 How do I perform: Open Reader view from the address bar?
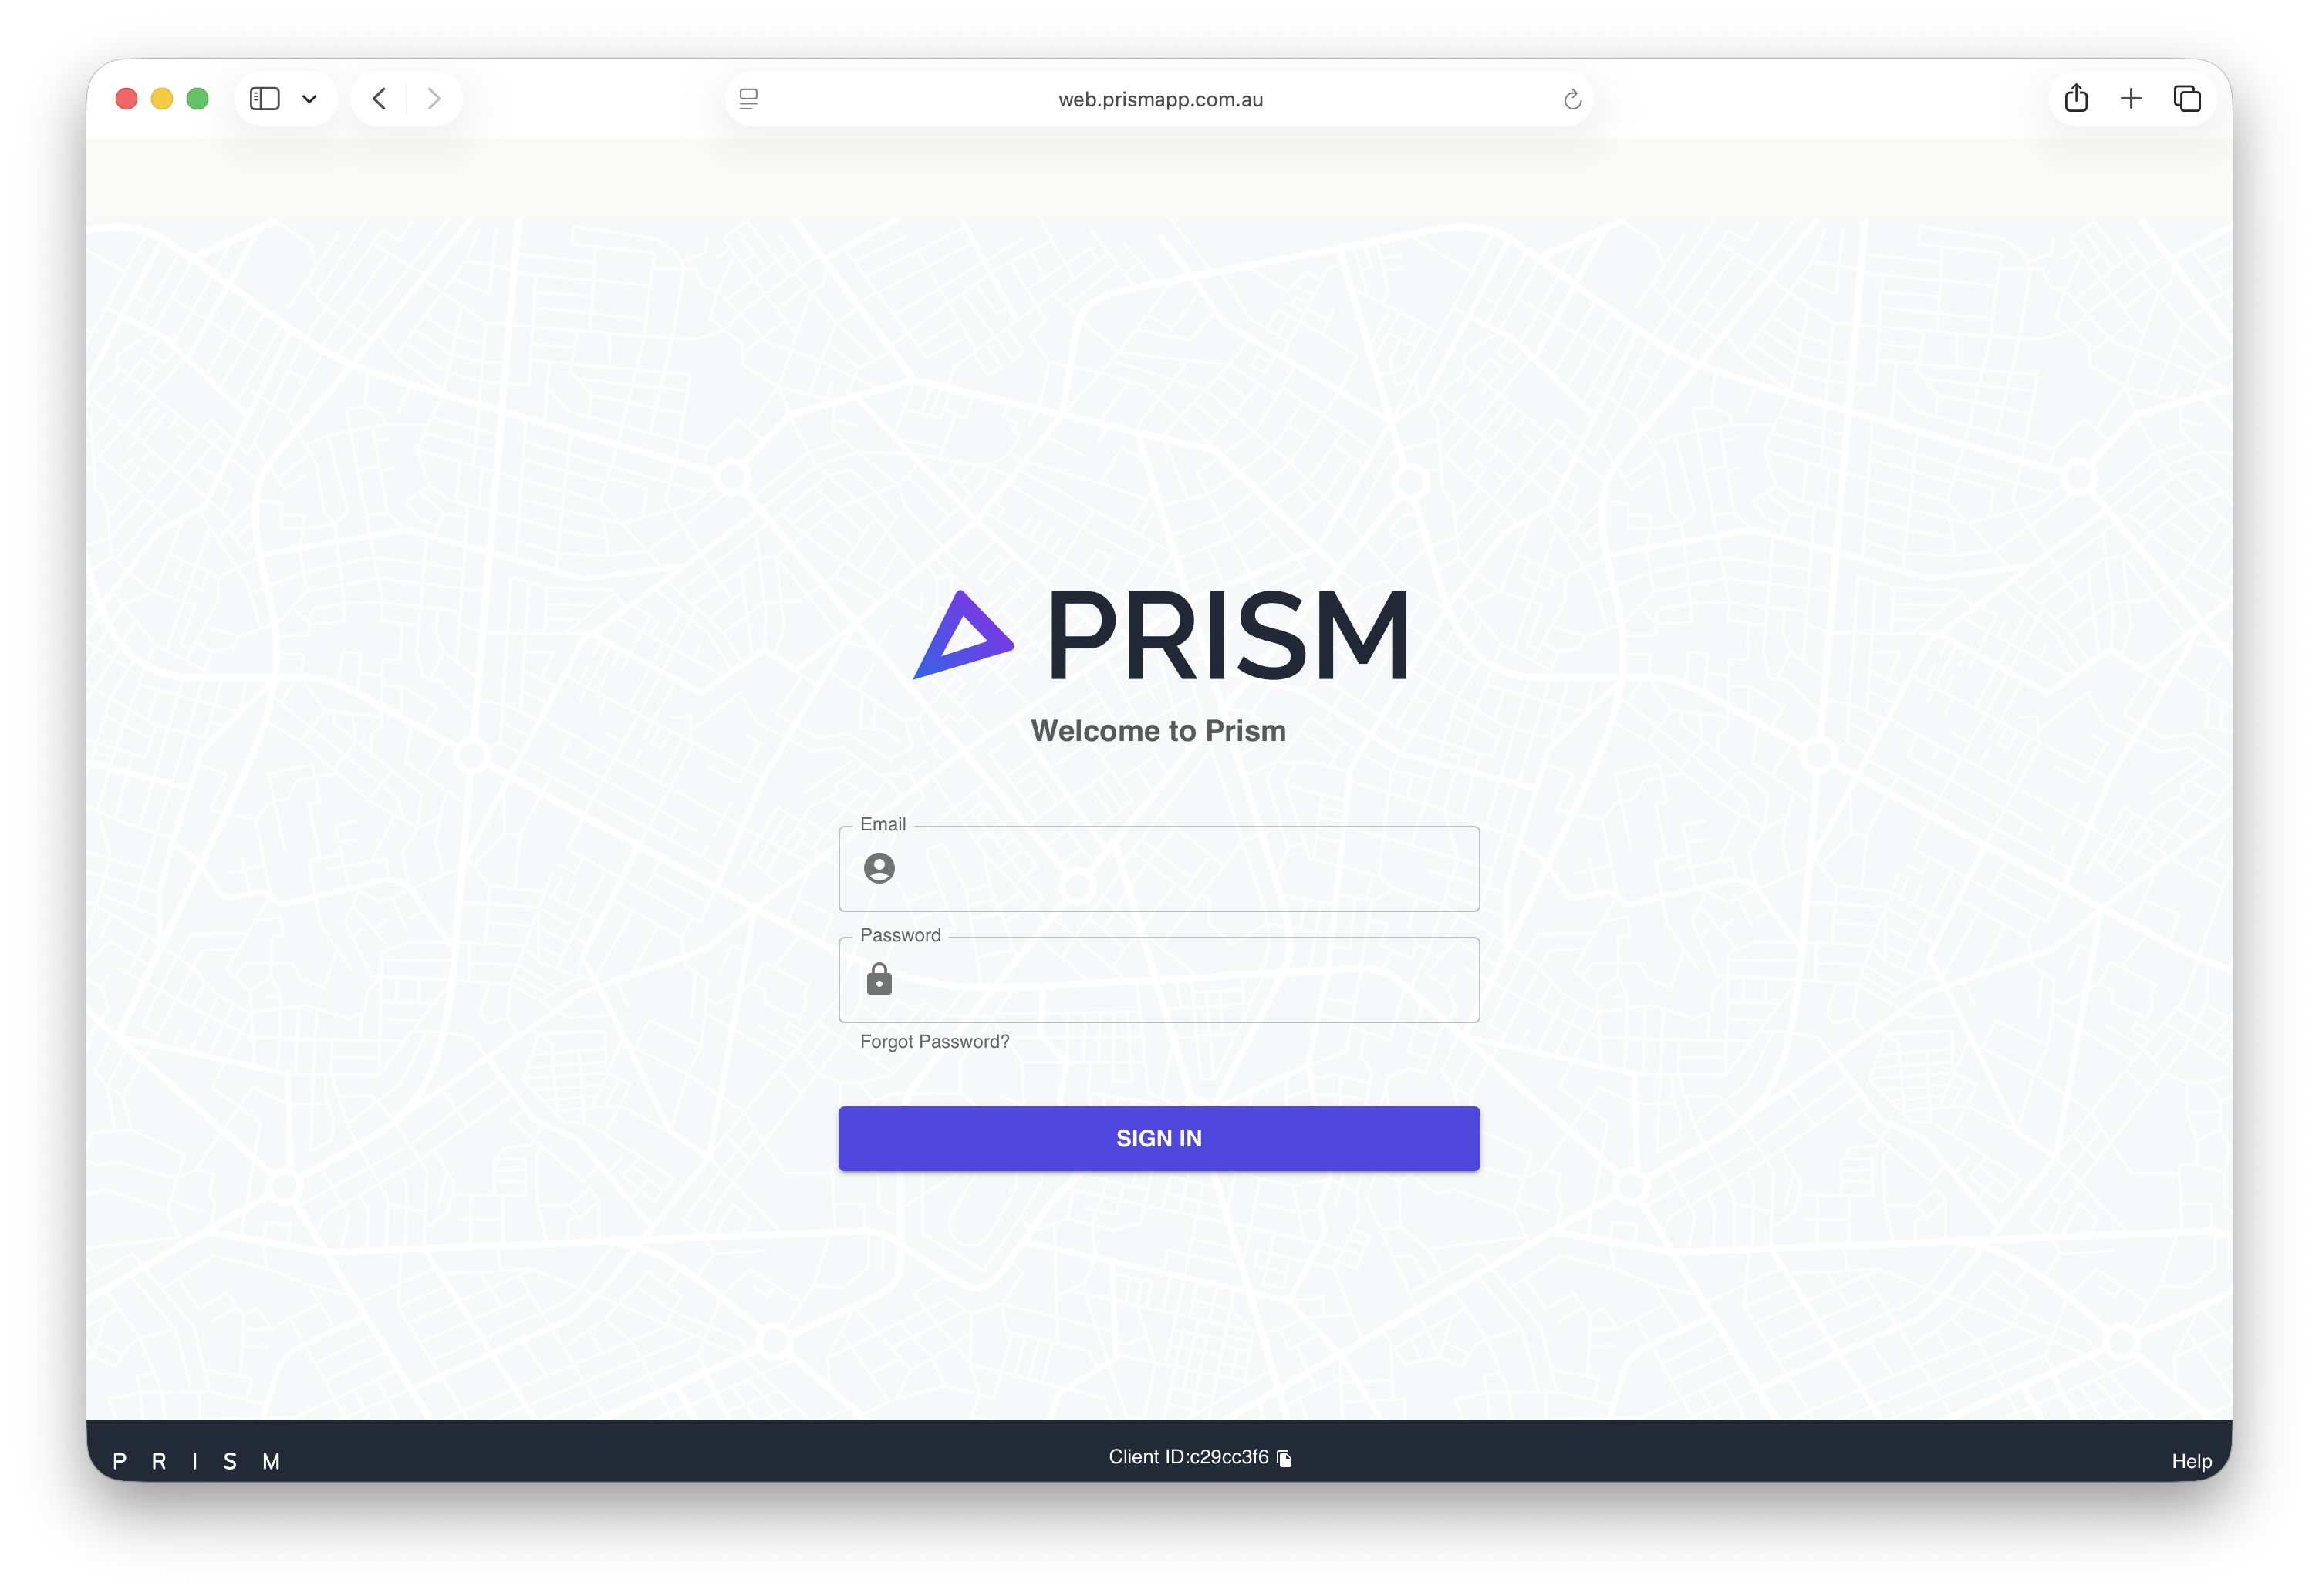click(x=748, y=98)
